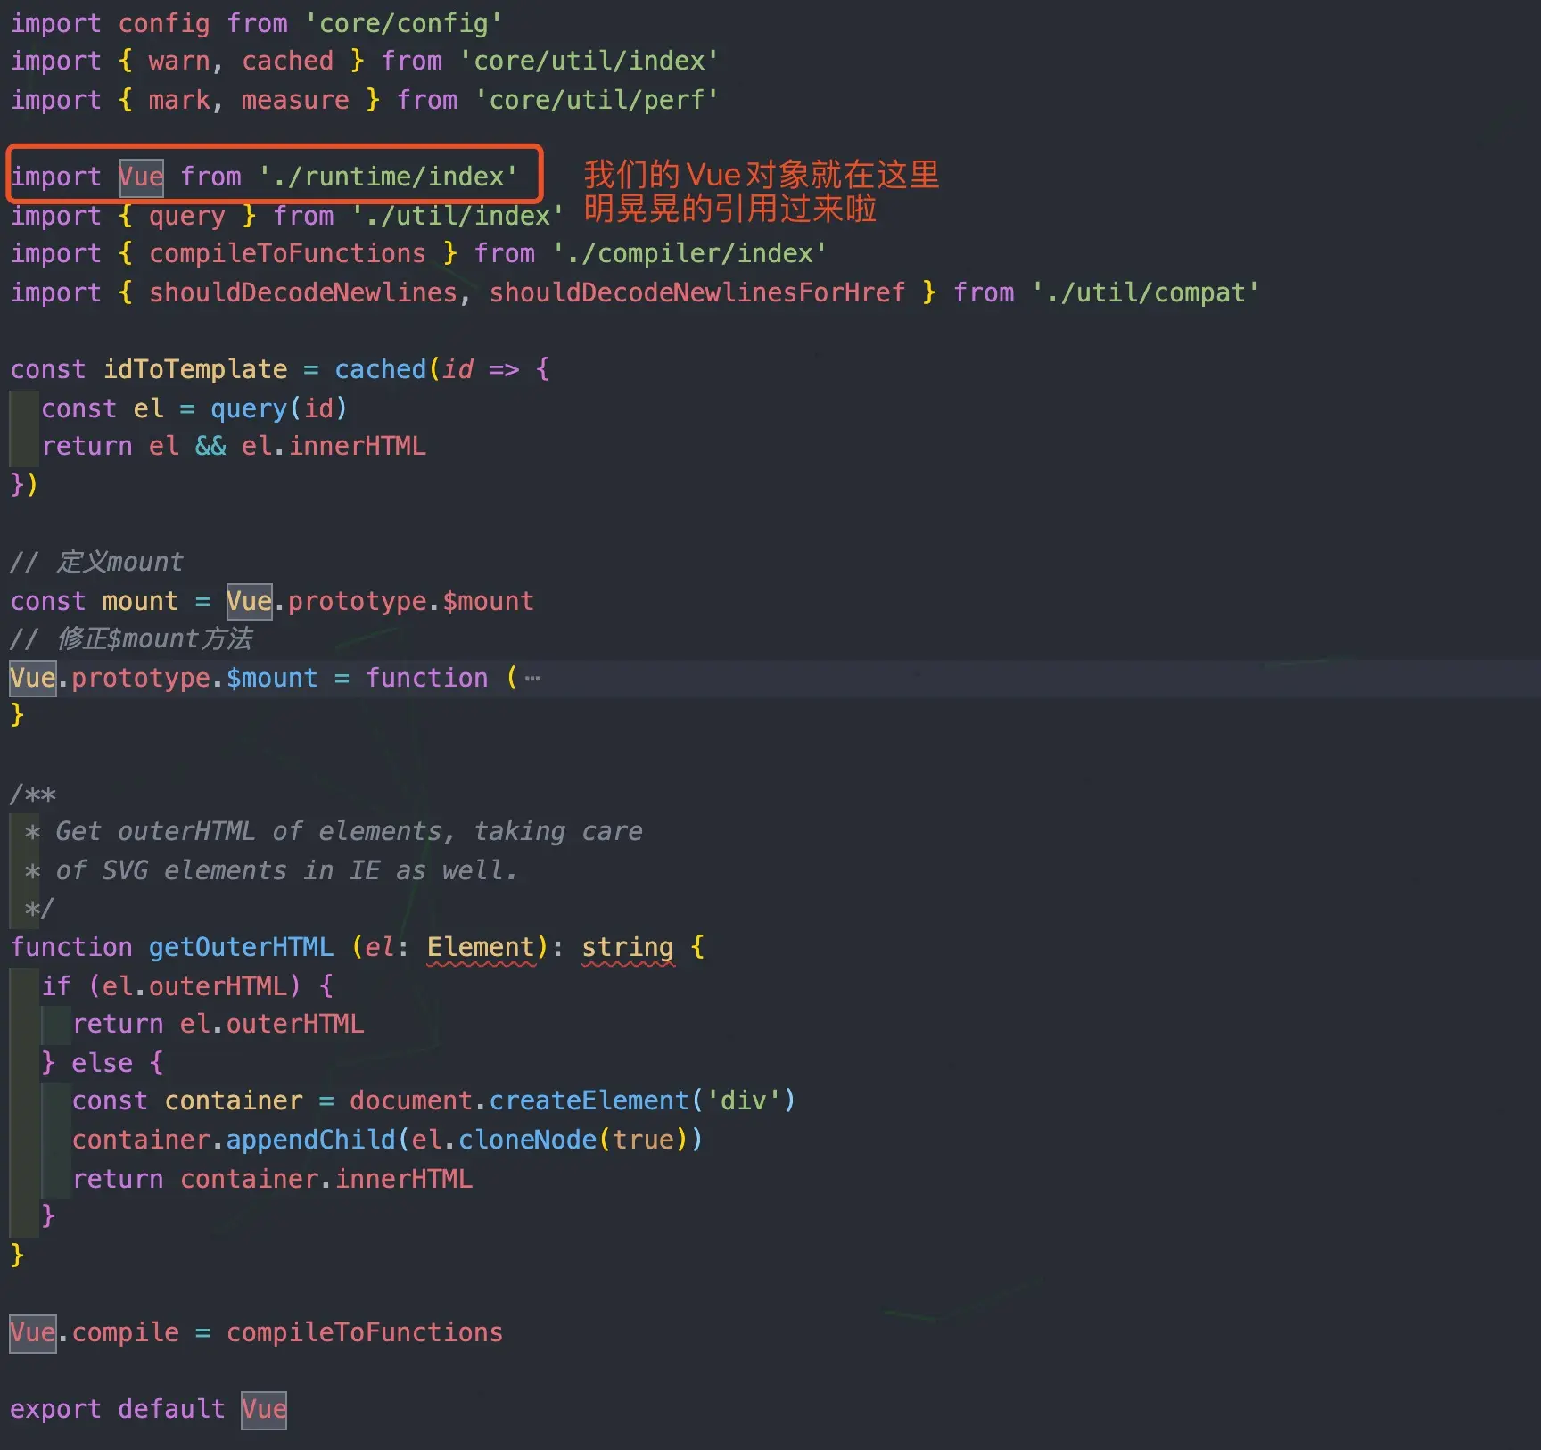
Task: Click the export keyword
Action: click(55, 1409)
